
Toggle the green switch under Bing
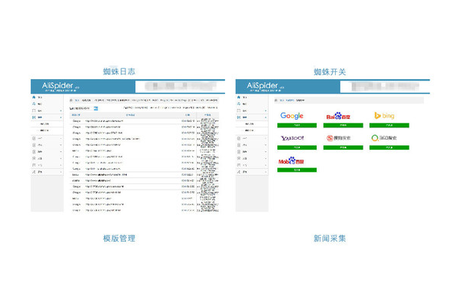point(383,124)
